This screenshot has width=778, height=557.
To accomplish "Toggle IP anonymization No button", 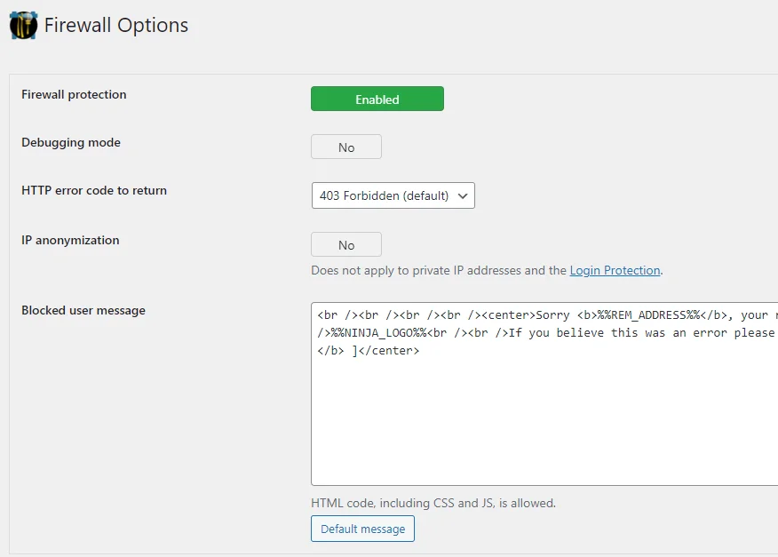I will click(x=345, y=245).
